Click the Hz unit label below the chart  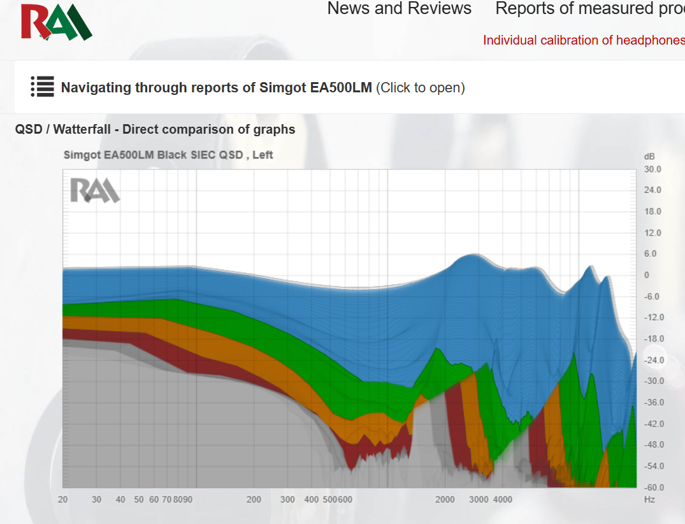pos(649,500)
